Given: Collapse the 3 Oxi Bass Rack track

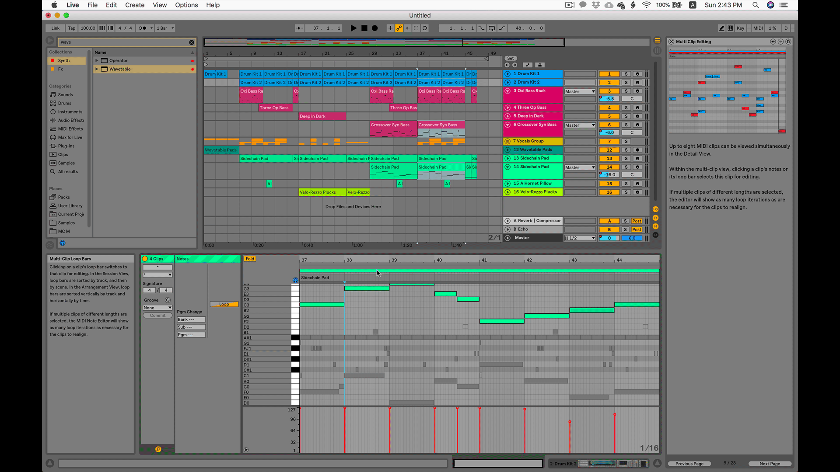Looking at the screenshot, I should click(507, 91).
